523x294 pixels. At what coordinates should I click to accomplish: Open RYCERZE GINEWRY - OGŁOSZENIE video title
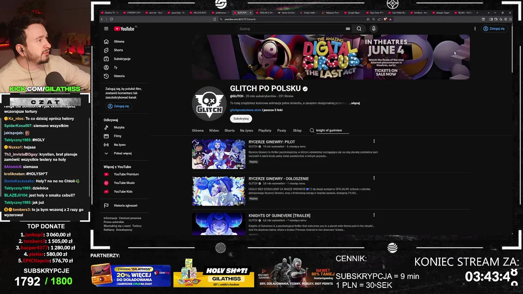coord(279,178)
